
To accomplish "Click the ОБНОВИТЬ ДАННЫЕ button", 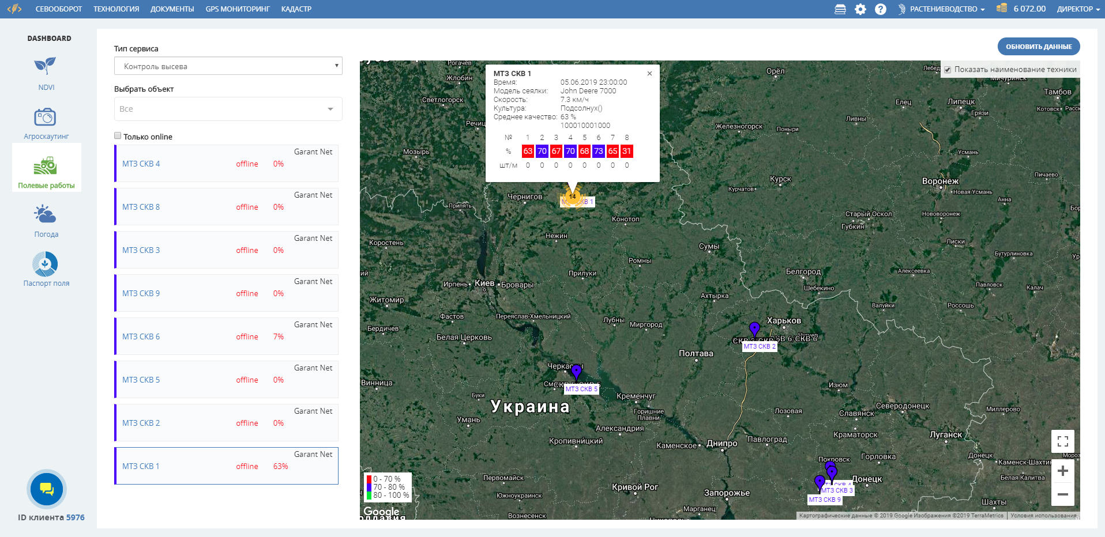I will click(x=1039, y=46).
